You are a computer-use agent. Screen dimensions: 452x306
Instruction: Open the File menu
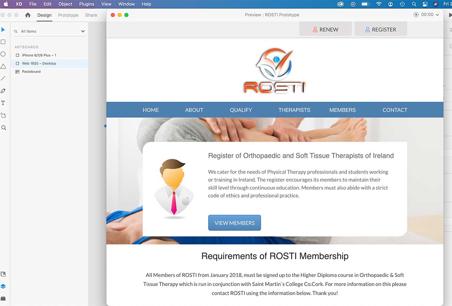pos(33,4)
